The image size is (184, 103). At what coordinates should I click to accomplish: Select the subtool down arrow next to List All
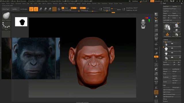[179, 62]
